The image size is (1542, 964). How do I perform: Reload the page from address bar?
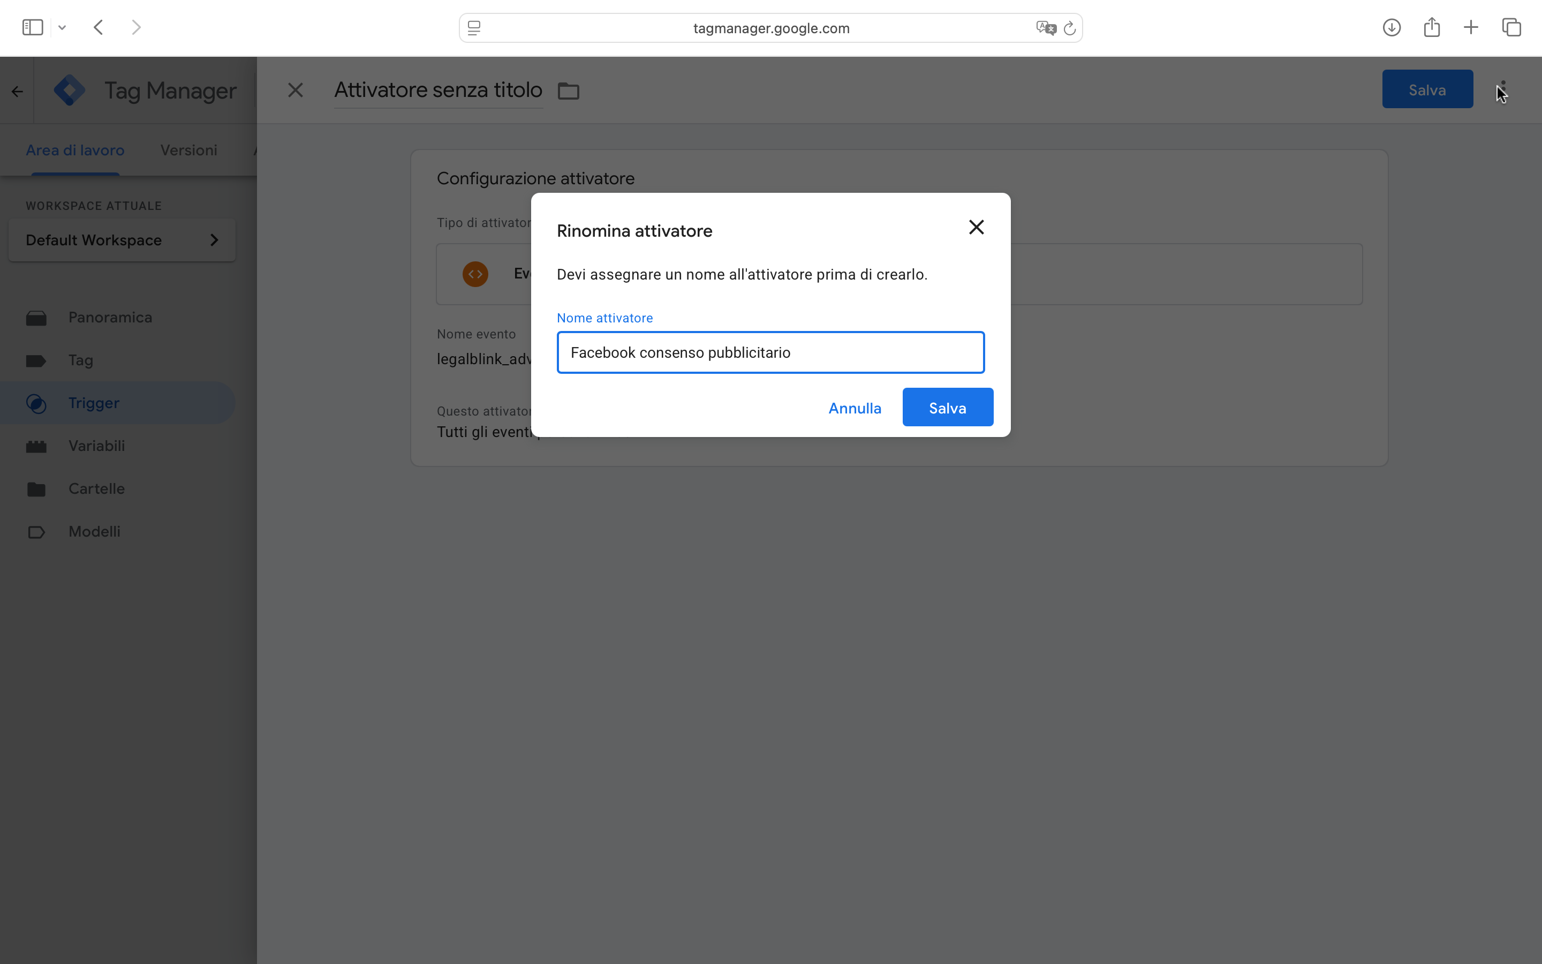[1070, 28]
